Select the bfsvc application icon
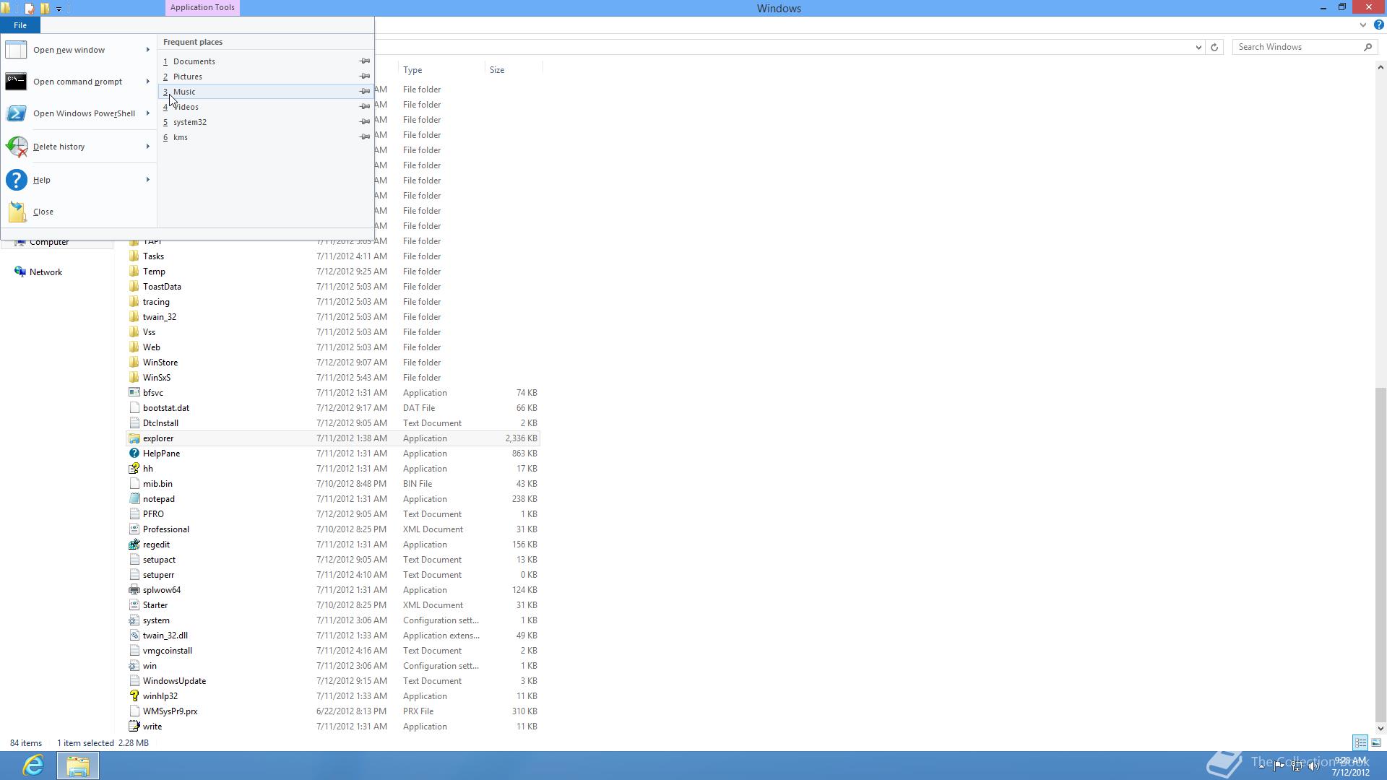This screenshot has width=1387, height=780. pos(134,393)
